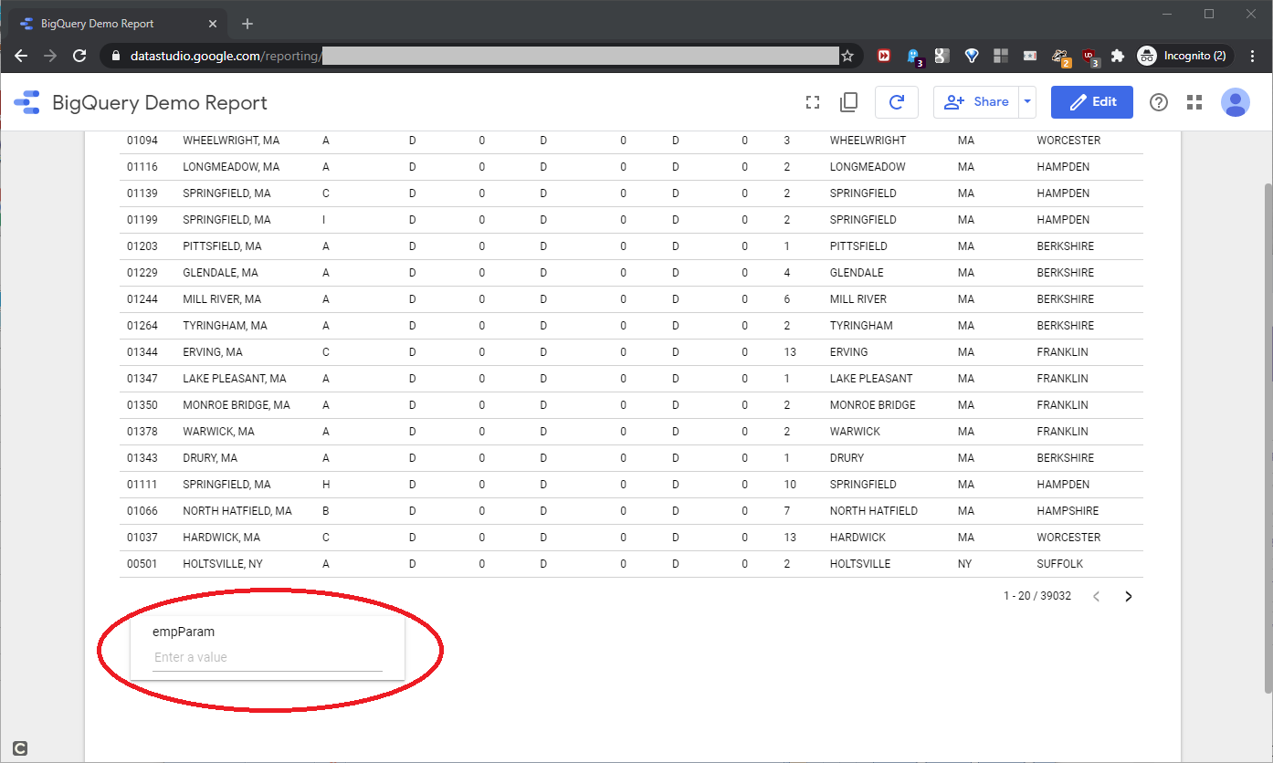Click the red extension icon in toolbar
The image size is (1273, 763).
(884, 56)
